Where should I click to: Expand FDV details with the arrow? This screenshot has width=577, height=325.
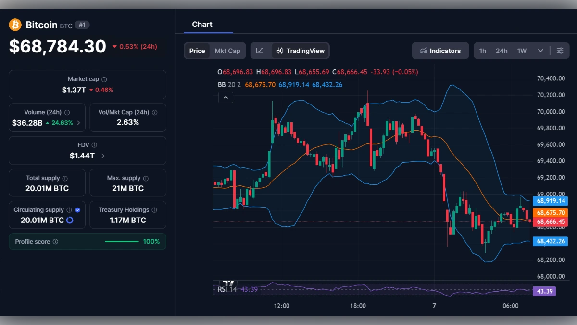pos(102,156)
